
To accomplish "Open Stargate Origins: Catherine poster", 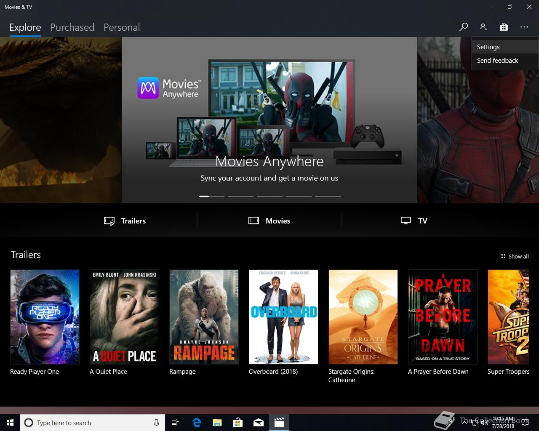I will pyautogui.click(x=363, y=317).
